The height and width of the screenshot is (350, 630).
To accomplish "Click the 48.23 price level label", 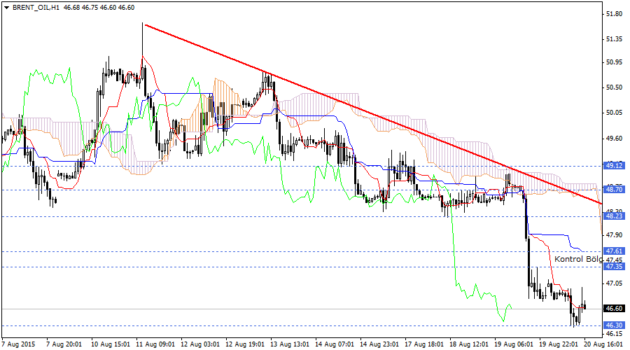I will (614, 216).
